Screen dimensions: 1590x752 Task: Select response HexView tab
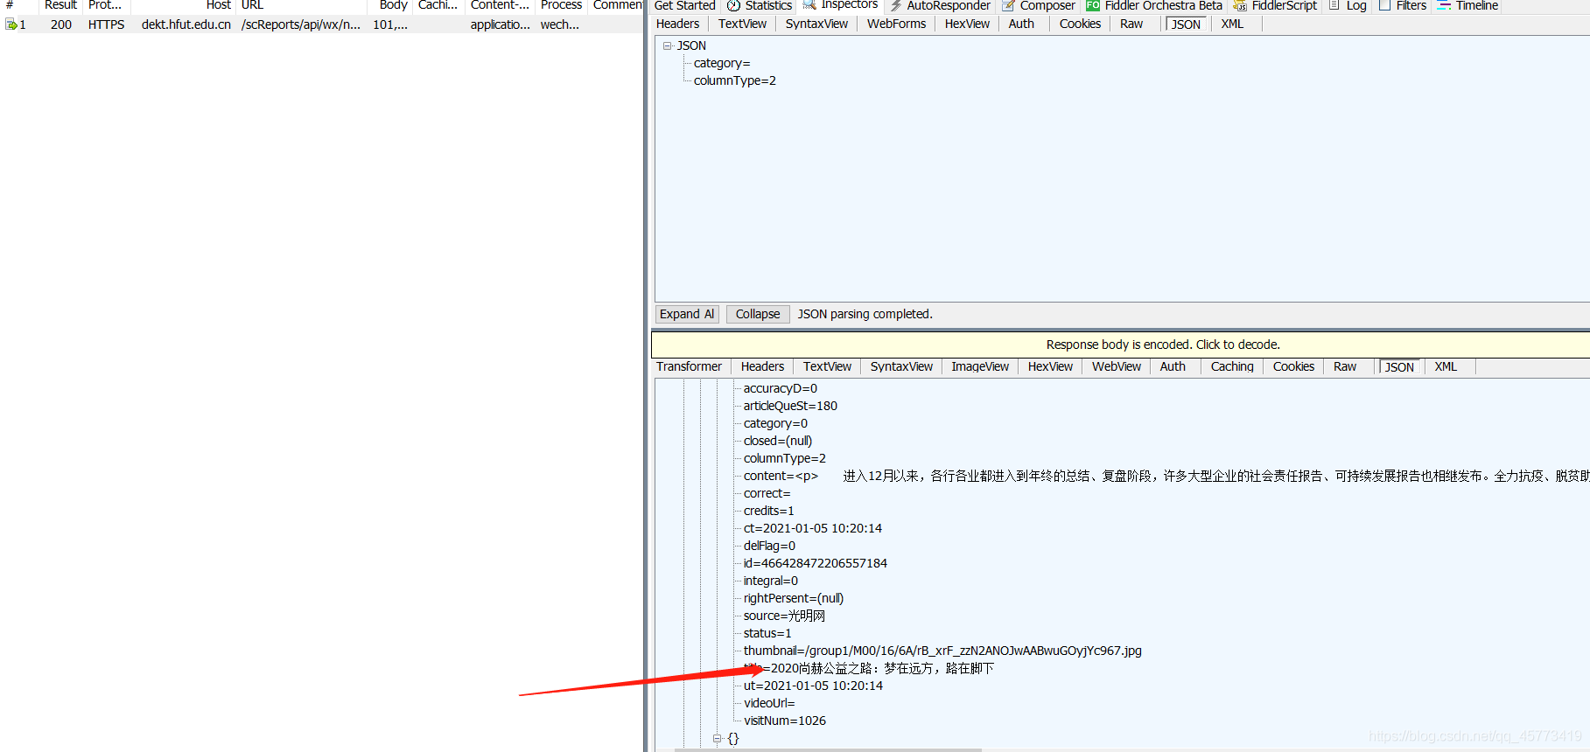[x=1050, y=366]
